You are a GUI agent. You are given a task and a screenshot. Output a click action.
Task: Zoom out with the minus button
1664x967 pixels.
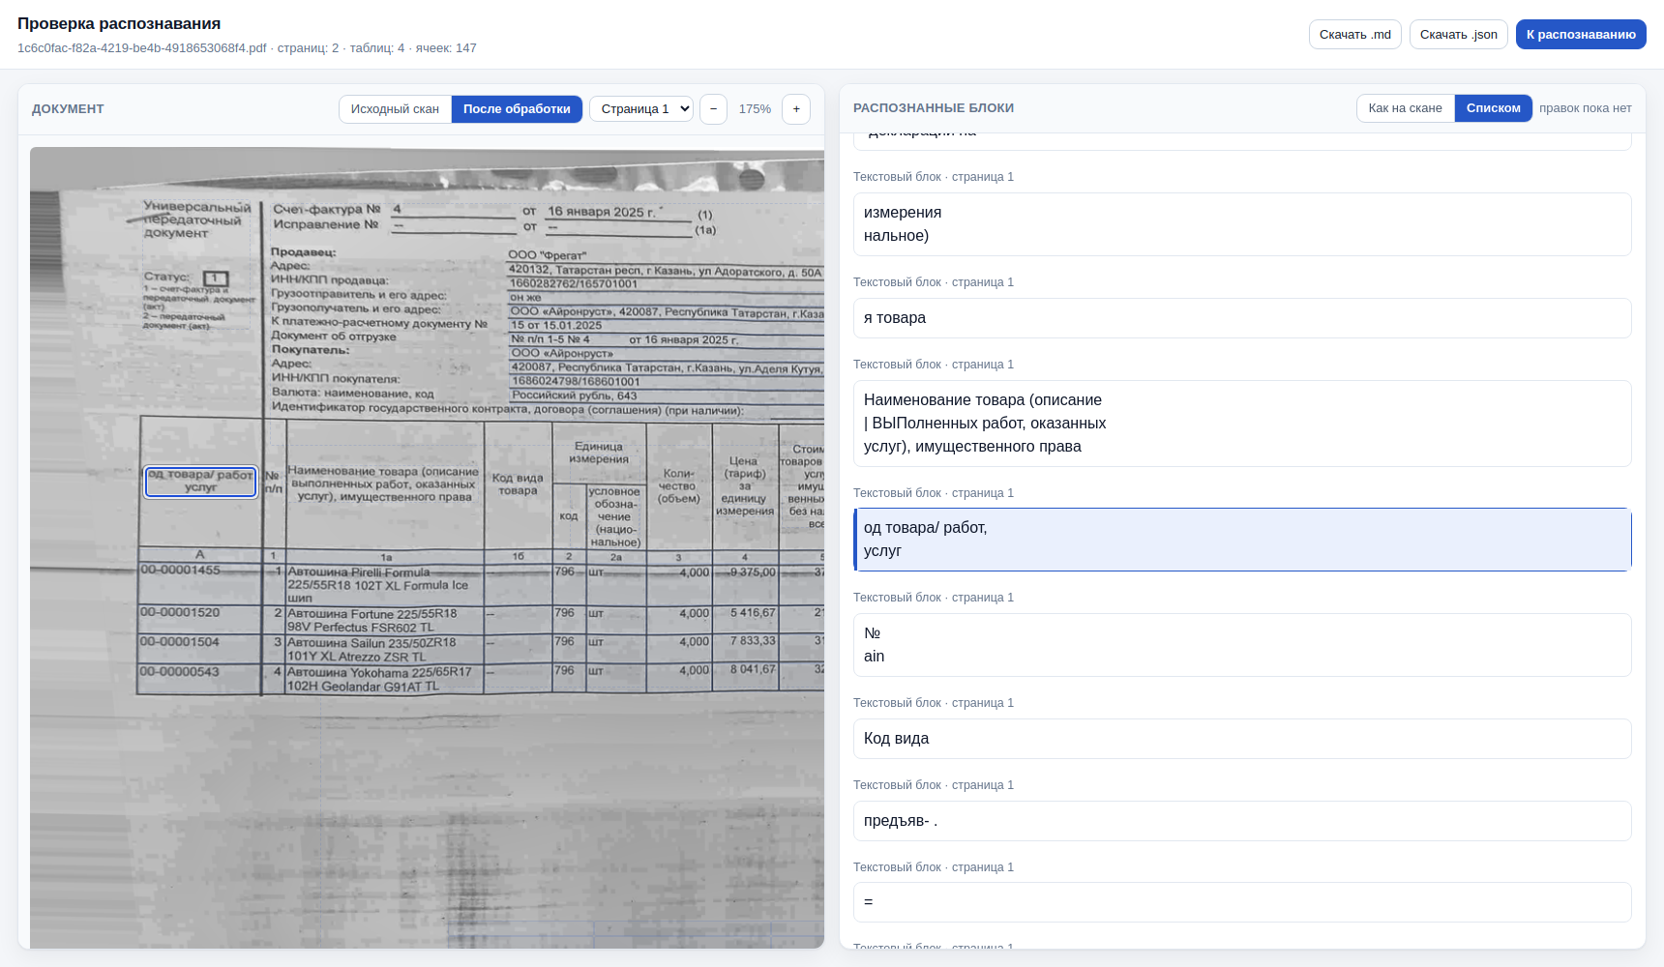(713, 108)
